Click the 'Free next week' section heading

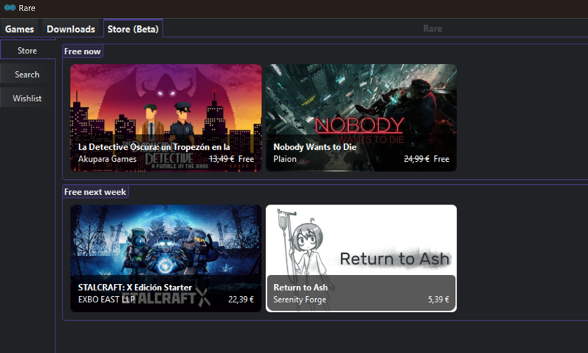95,192
